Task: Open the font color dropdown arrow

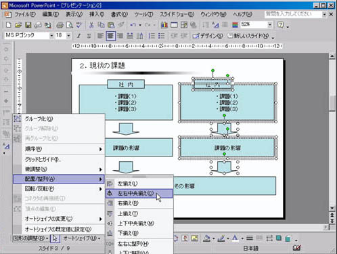Action: pos(242,238)
